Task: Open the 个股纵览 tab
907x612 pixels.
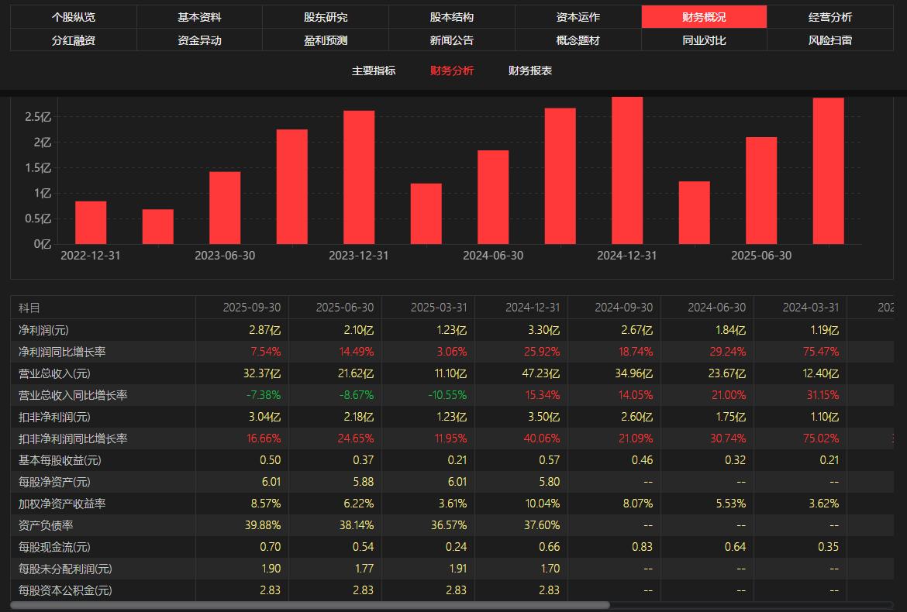Action: point(74,17)
